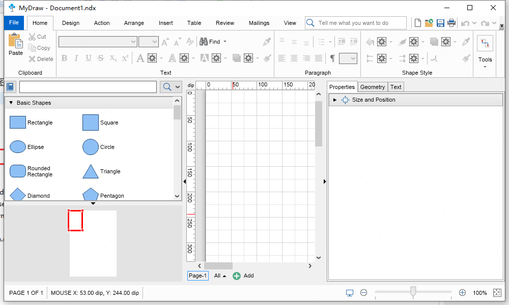This screenshot has height=305, width=509.
Task: Click the Open file folder icon
Action: pos(429,23)
